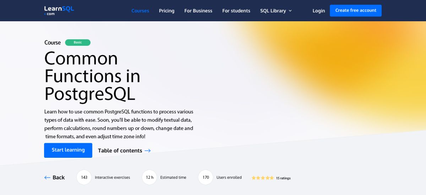
Task: Click the Login link
Action: [319, 11]
